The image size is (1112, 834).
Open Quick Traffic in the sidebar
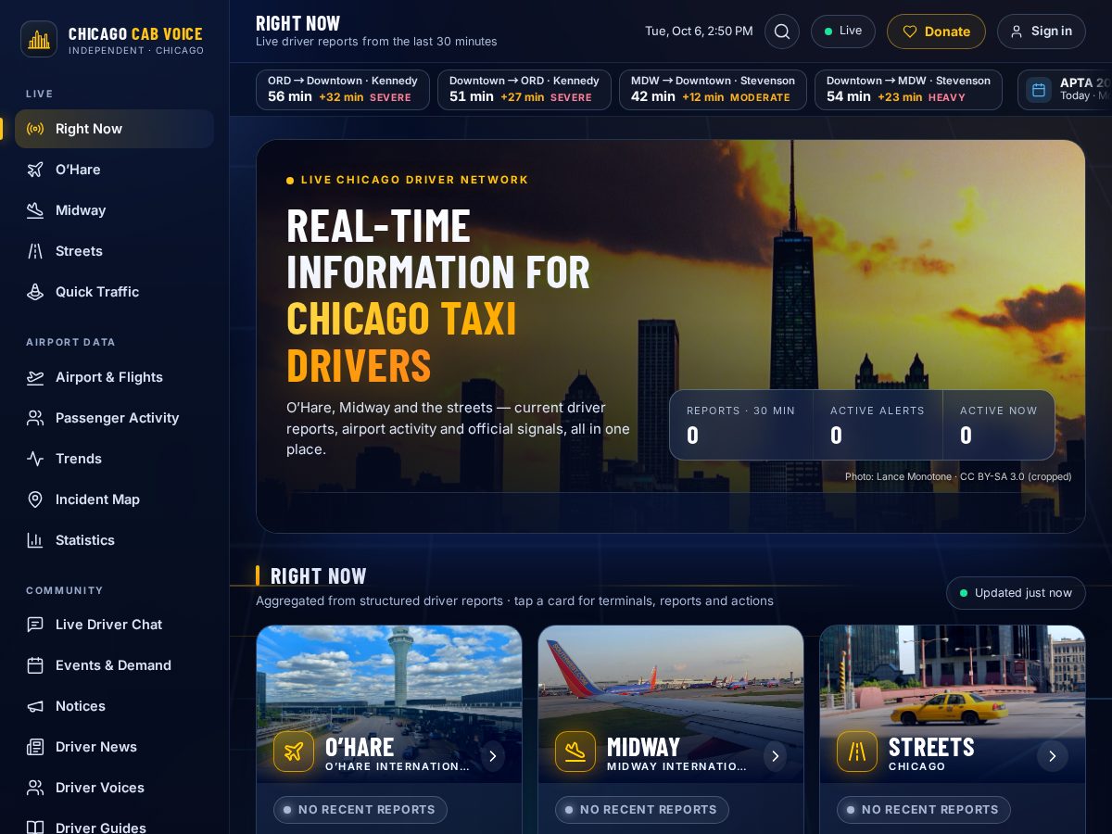(114, 292)
